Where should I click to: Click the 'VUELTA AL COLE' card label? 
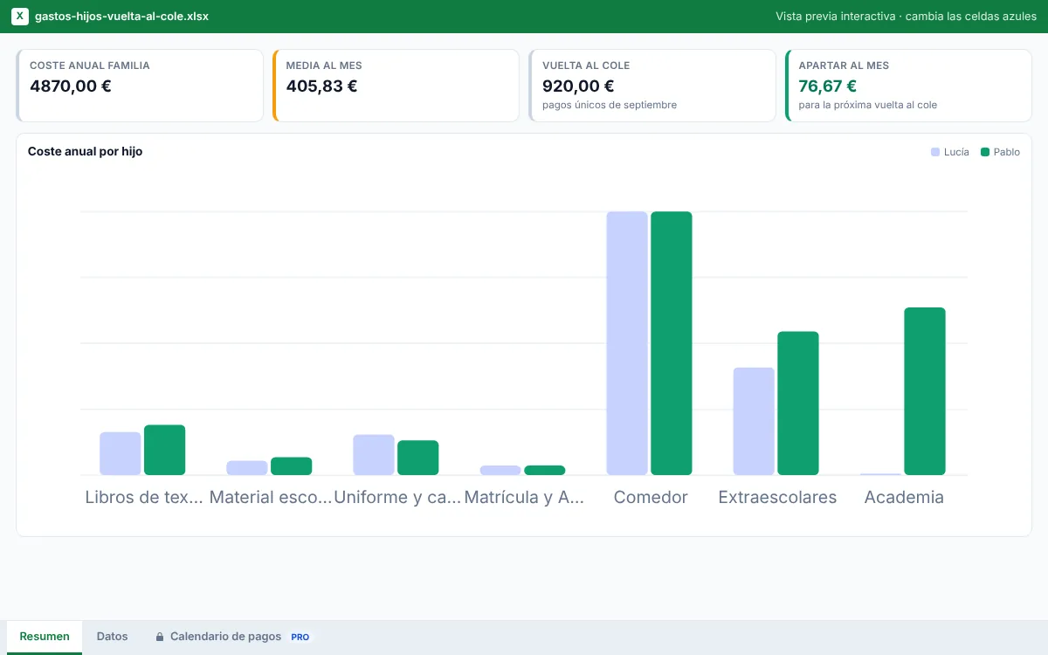586,65
